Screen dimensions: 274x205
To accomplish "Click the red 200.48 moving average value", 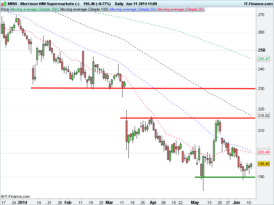I will pos(263,152).
